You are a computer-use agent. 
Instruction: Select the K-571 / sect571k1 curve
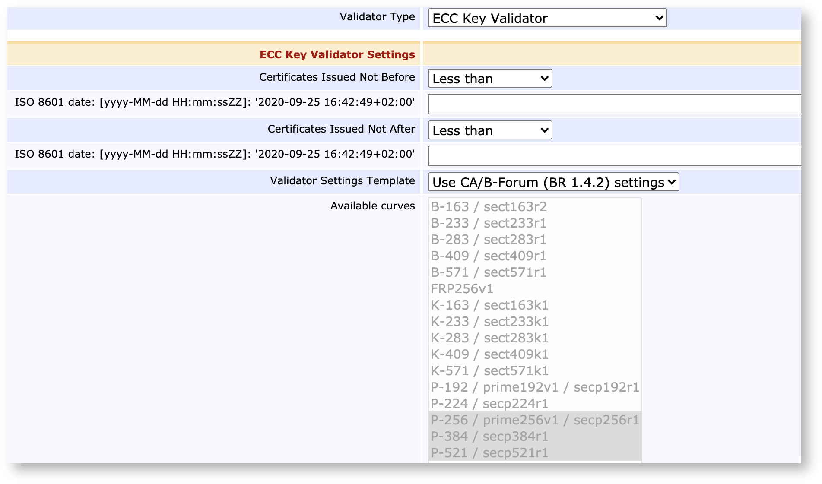click(x=490, y=370)
